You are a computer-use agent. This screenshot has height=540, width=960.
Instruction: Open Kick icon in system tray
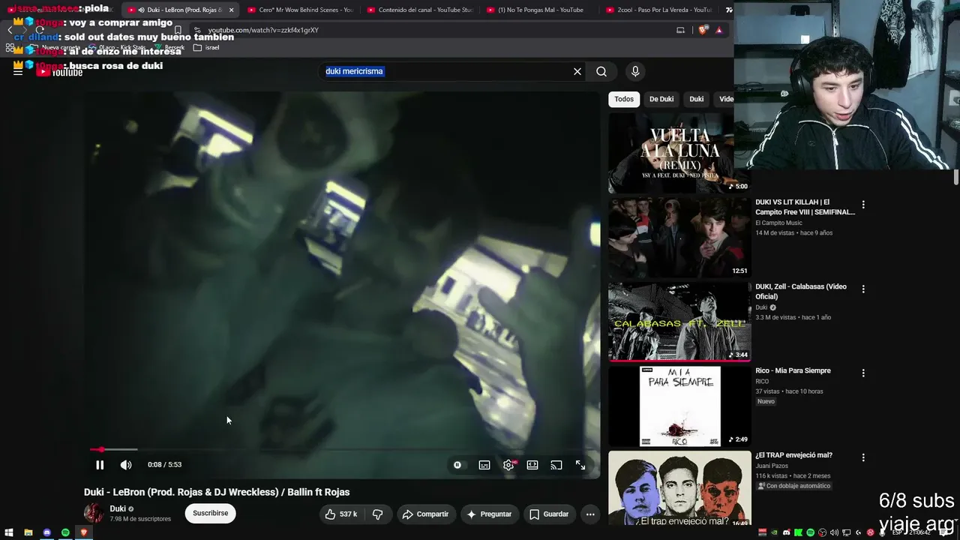click(x=799, y=532)
